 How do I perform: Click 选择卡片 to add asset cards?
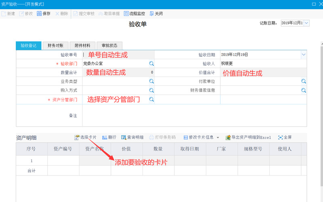coord(85,137)
